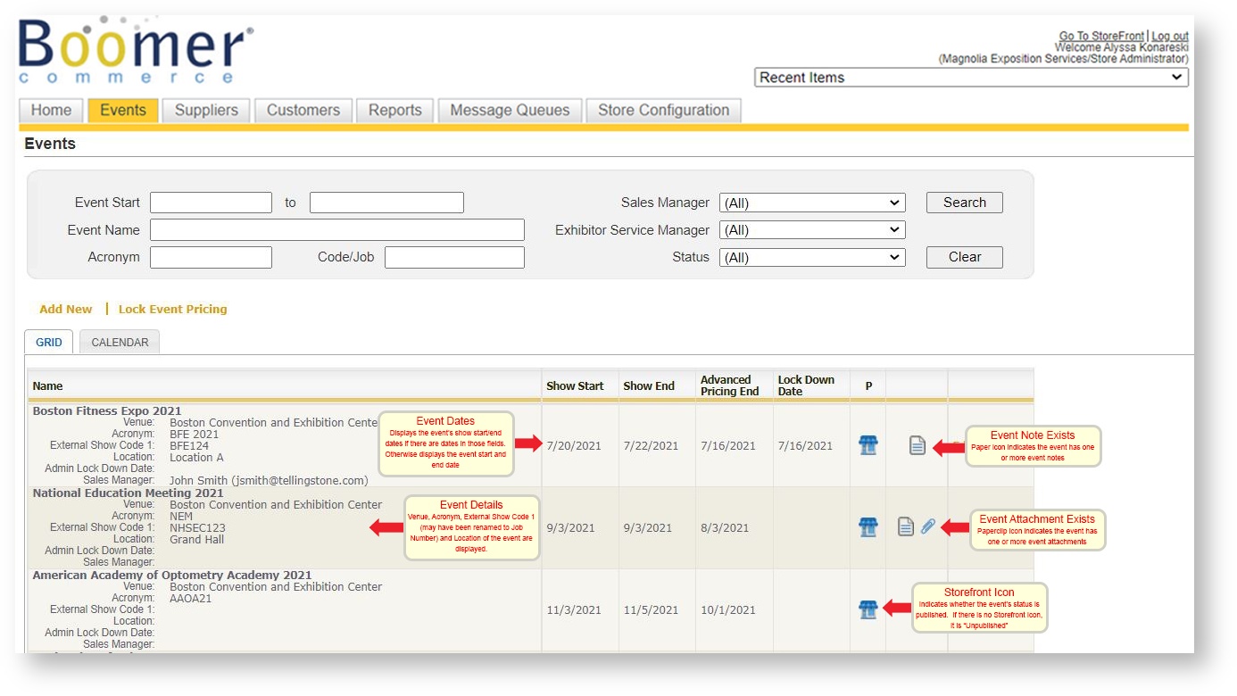Click the Boomer Commerce logo
The image size is (1237, 696).
click(x=132, y=50)
